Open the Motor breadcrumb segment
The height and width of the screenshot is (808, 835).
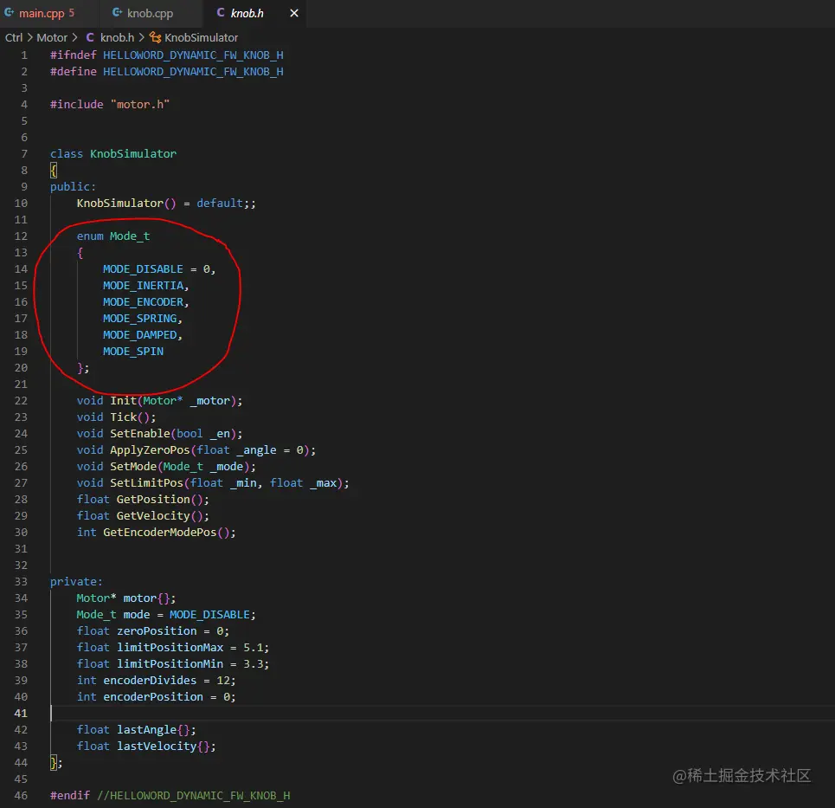click(52, 38)
